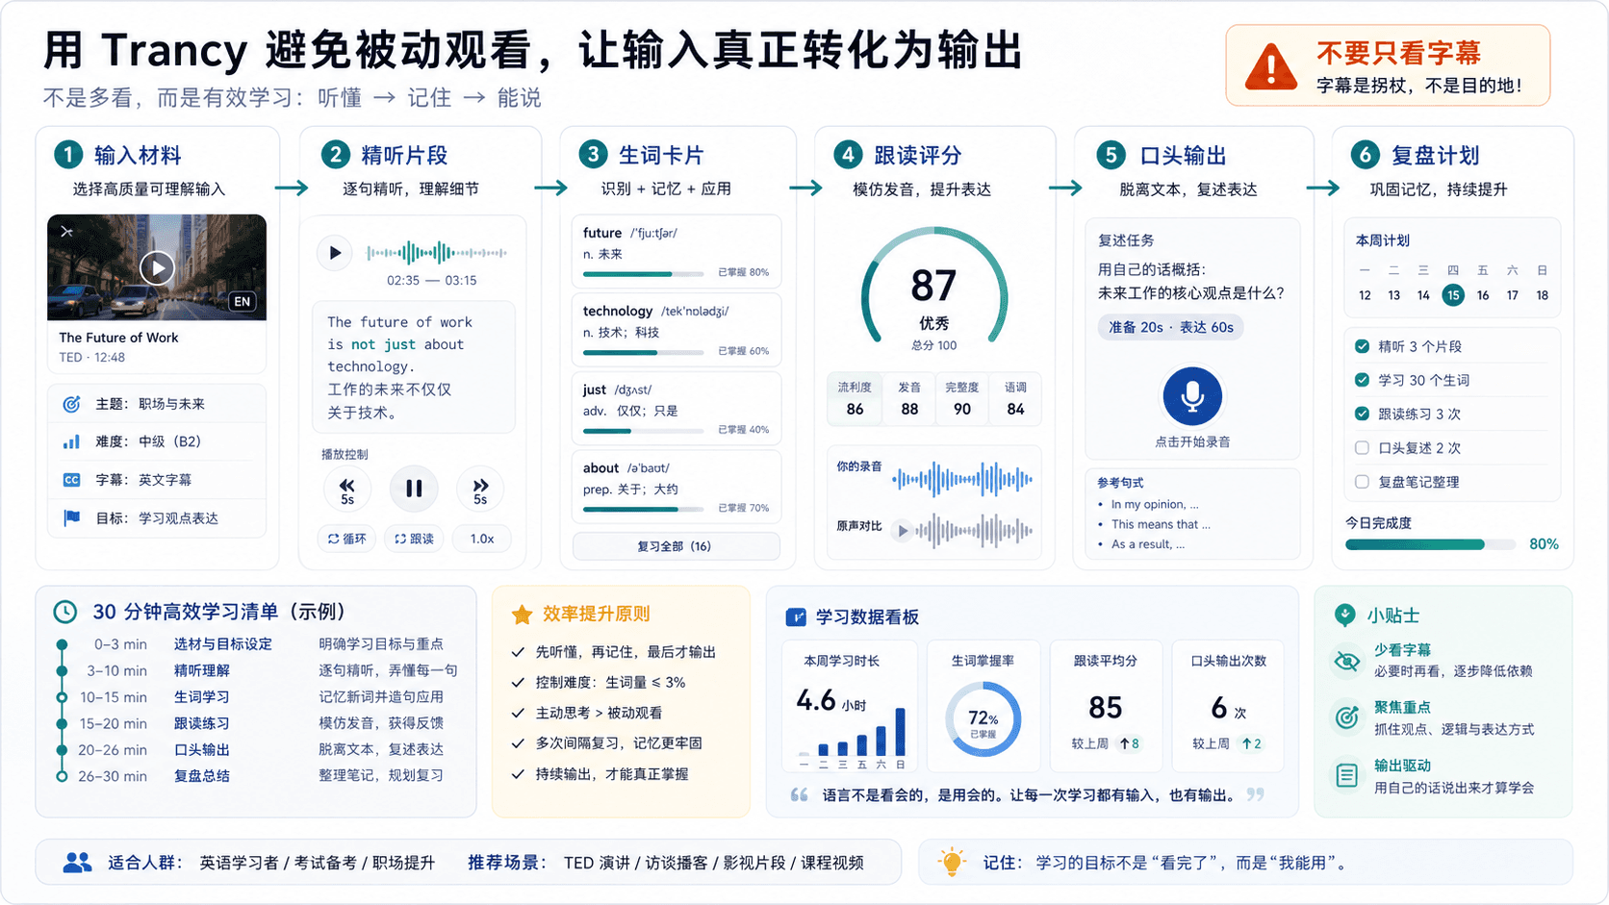Skip forward 5 seconds
The height and width of the screenshot is (905, 1609).
(x=480, y=490)
